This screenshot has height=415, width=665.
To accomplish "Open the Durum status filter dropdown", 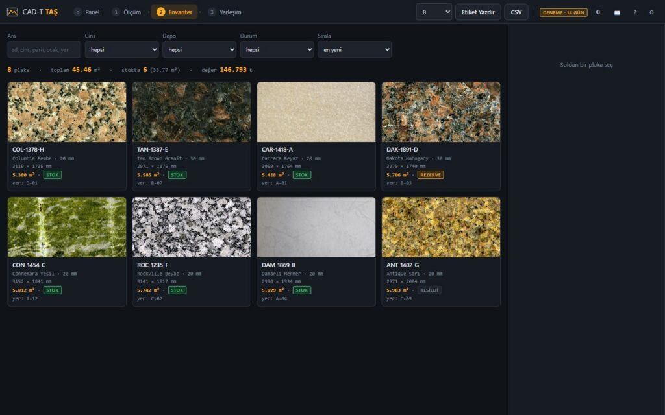I will coord(277,49).
